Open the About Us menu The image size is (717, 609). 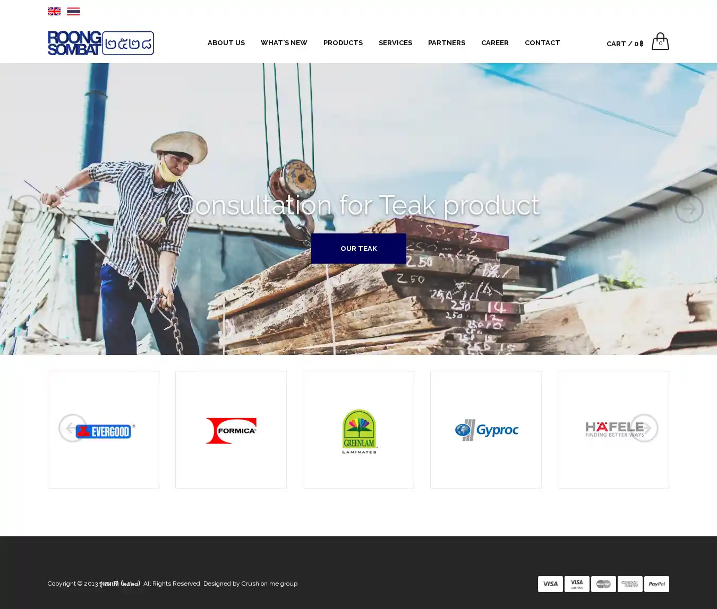point(226,43)
